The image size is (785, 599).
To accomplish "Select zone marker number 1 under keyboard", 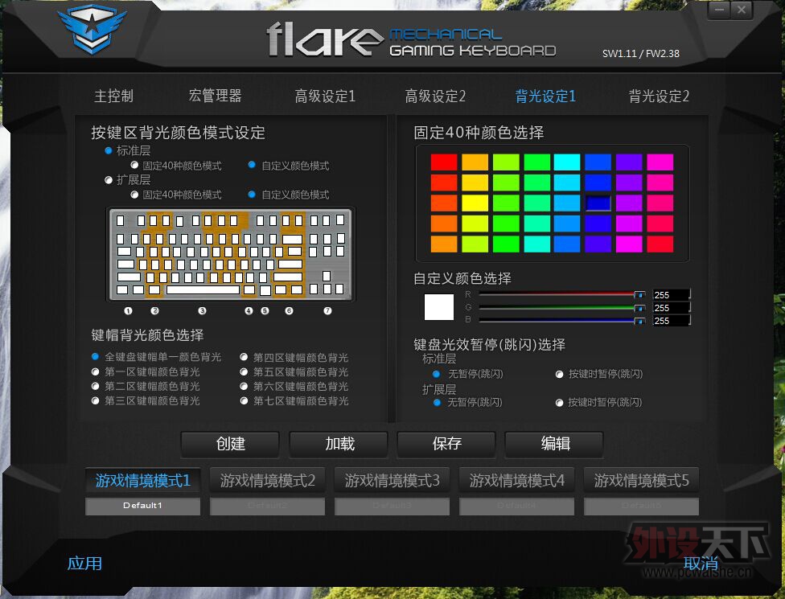I will point(128,311).
